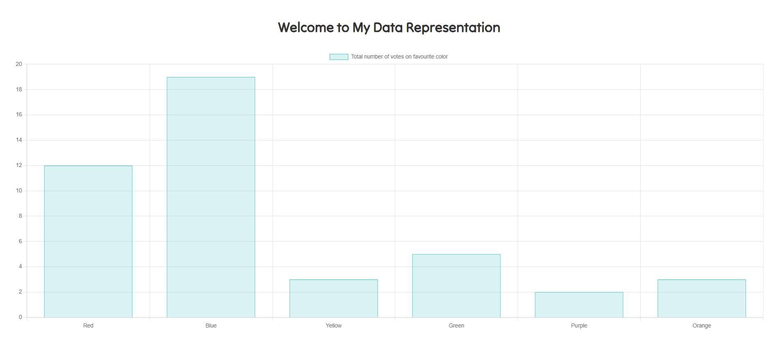Click the page title 'Welcome to My Data Representation'
This screenshot has width=777, height=348.
click(x=389, y=27)
